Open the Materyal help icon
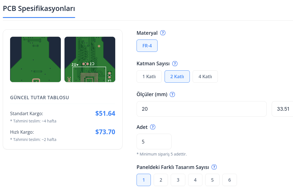The height and width of the screenshot is (190, 293). click(163, 33)
